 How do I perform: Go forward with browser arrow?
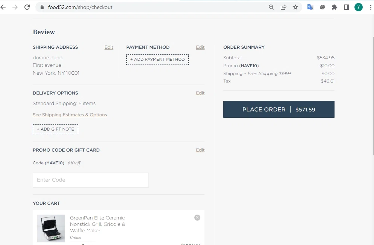[x=15, y=7]
